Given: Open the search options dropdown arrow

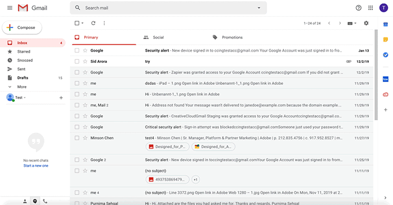Looking at the screenshot, I should pos(259,8).
